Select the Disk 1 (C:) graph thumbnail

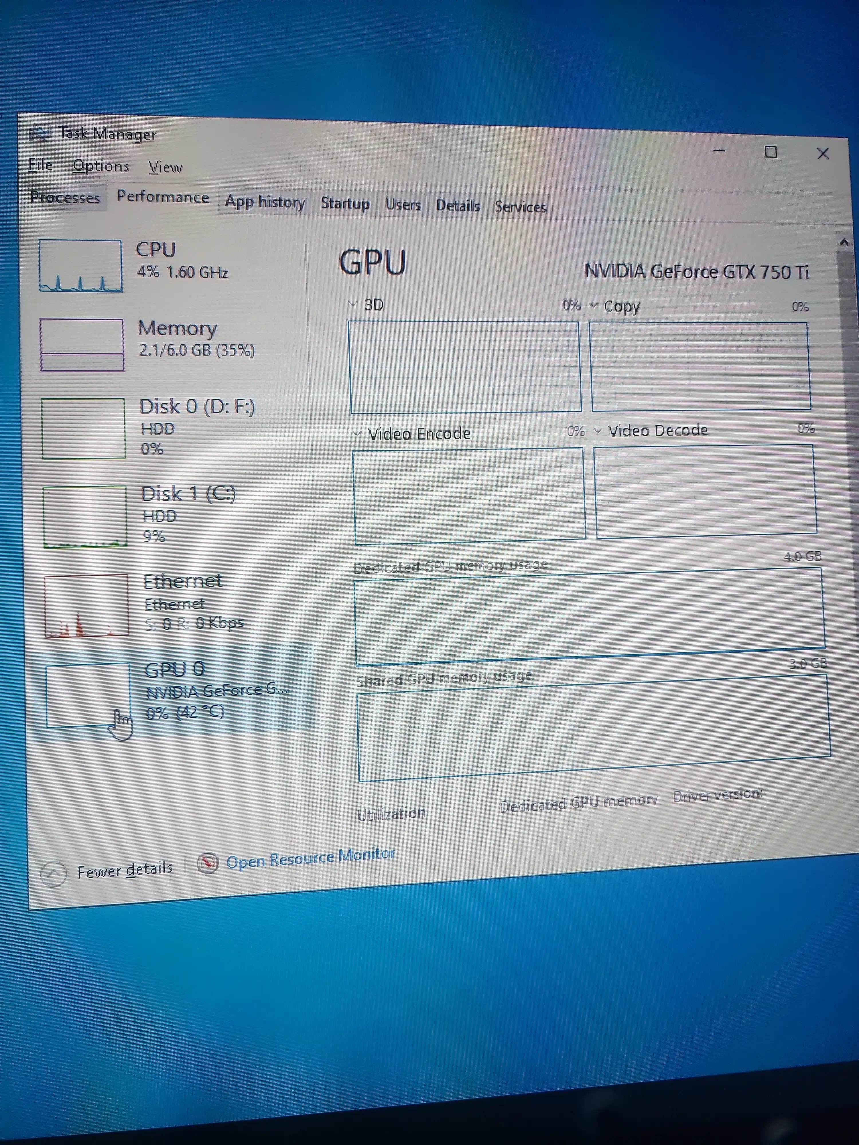(85, 517)
